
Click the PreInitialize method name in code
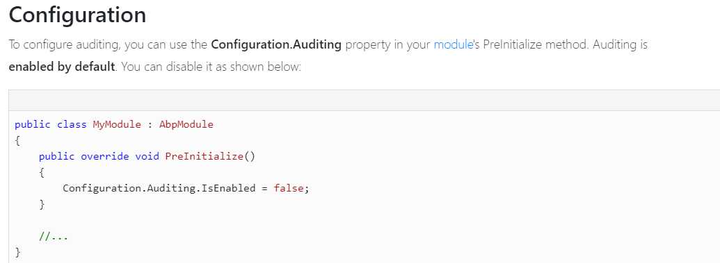click(204, 156)
